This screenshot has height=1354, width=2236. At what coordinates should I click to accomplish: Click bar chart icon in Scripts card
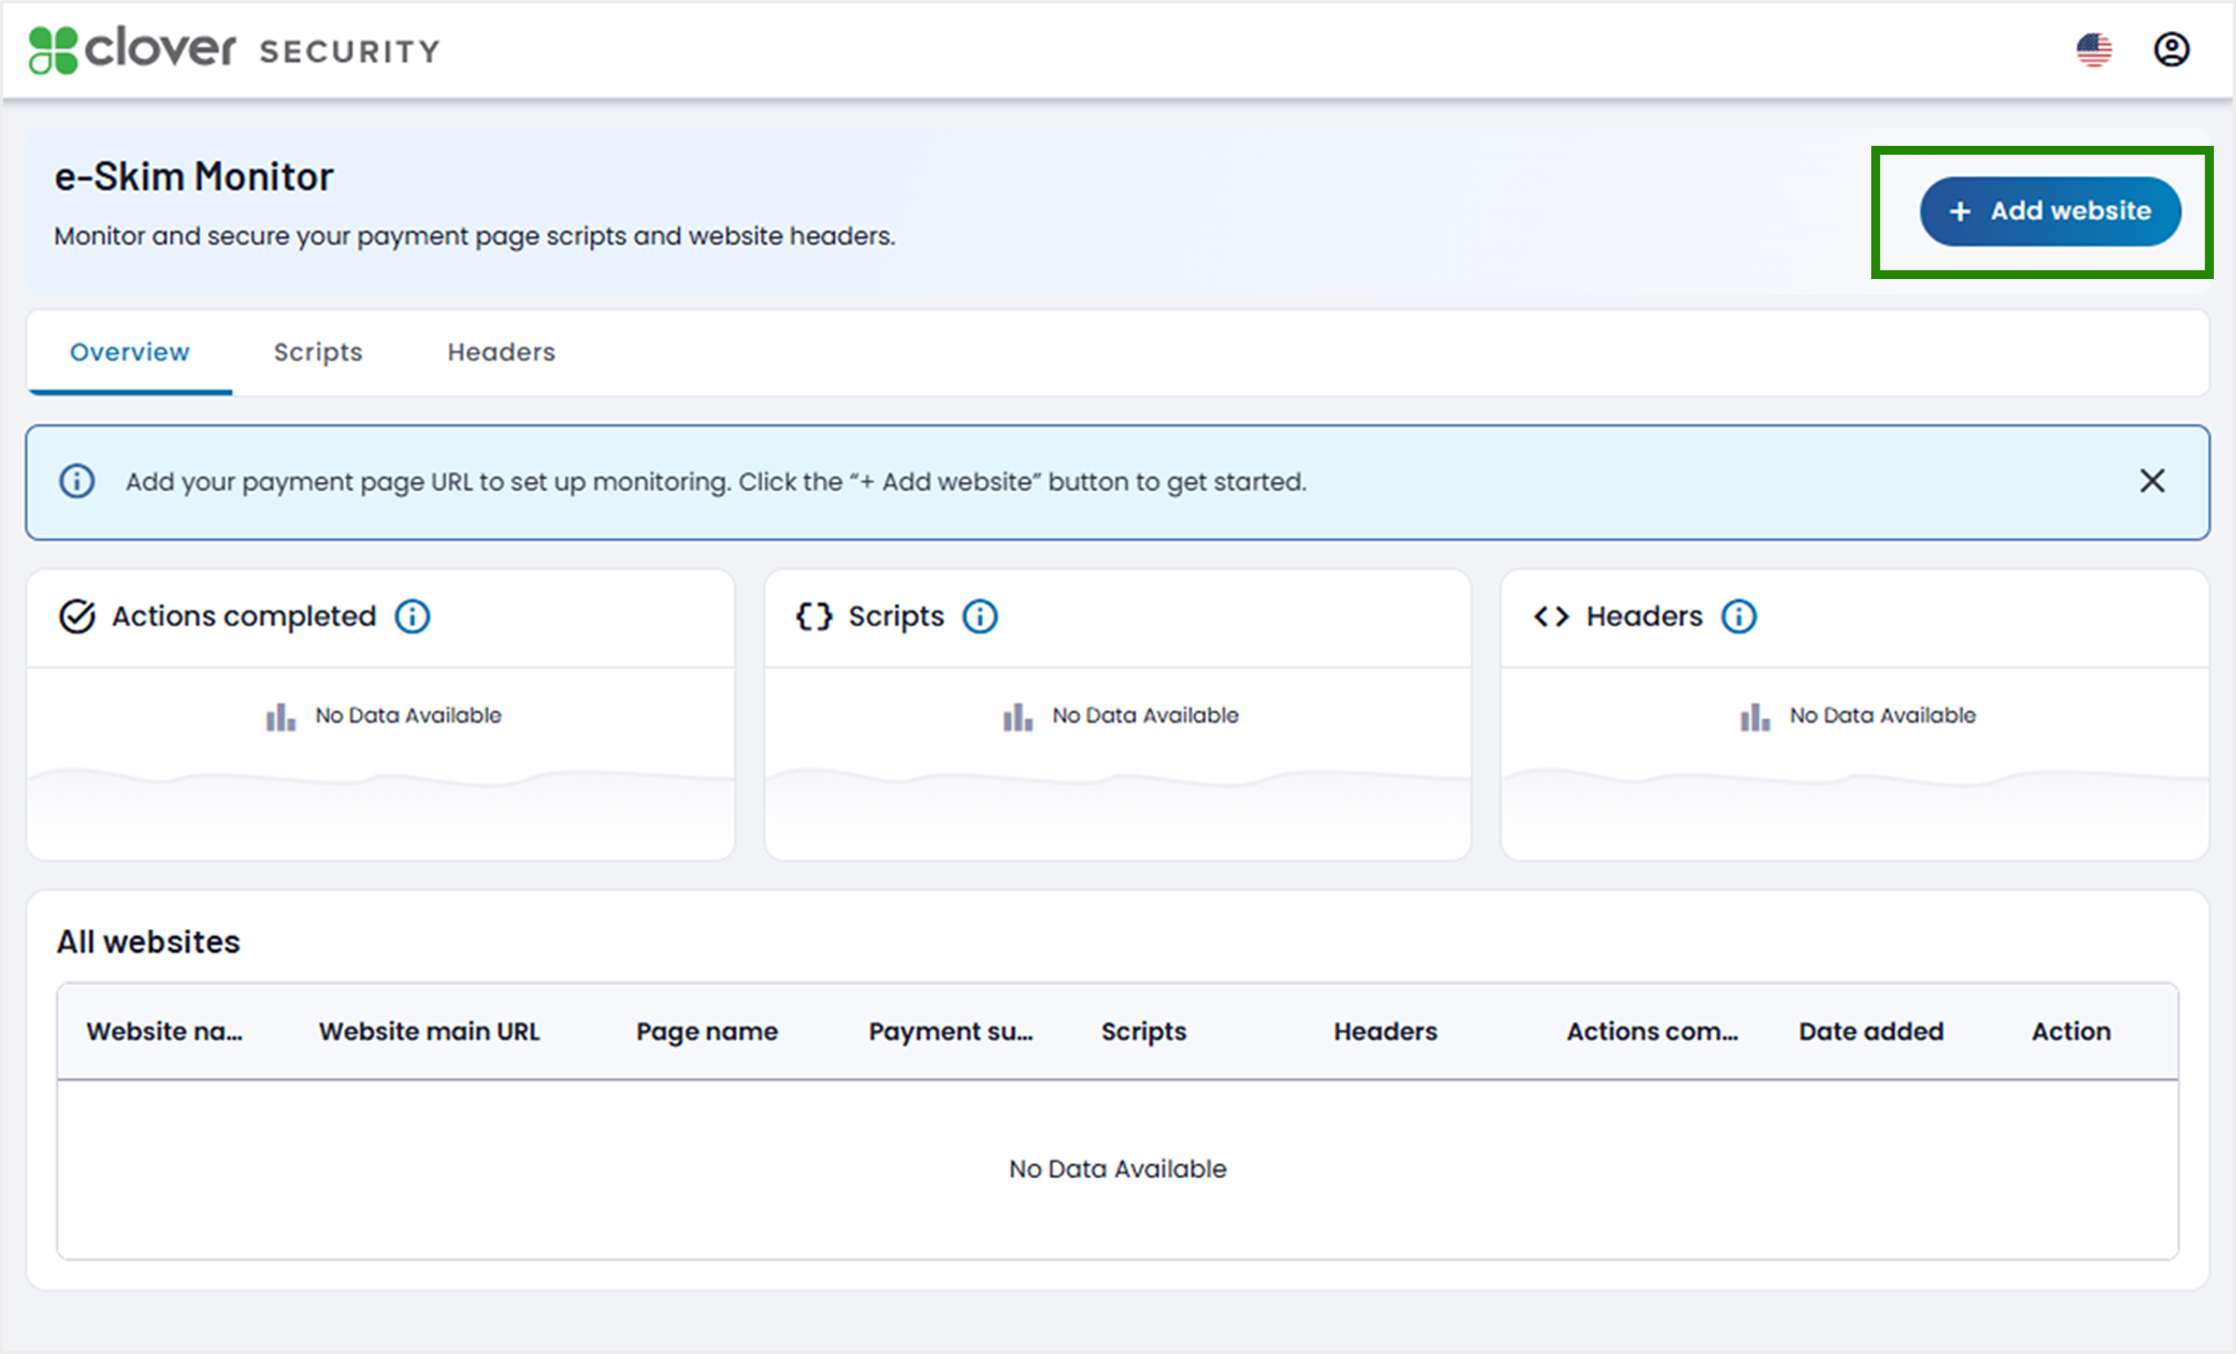1017,717
